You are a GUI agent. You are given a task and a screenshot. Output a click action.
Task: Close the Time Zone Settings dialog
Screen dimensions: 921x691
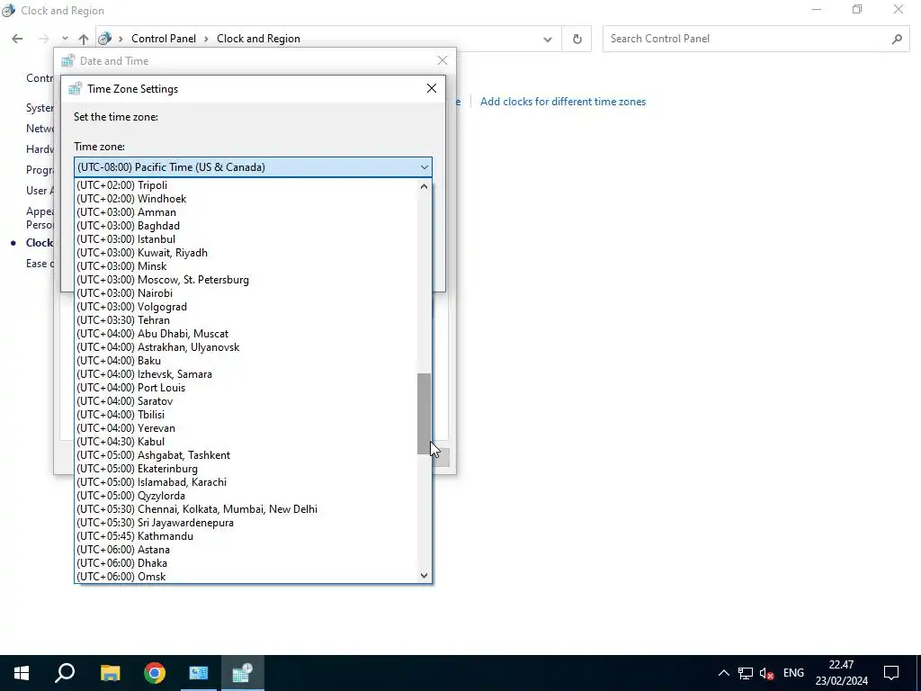(x=432, y=88)
